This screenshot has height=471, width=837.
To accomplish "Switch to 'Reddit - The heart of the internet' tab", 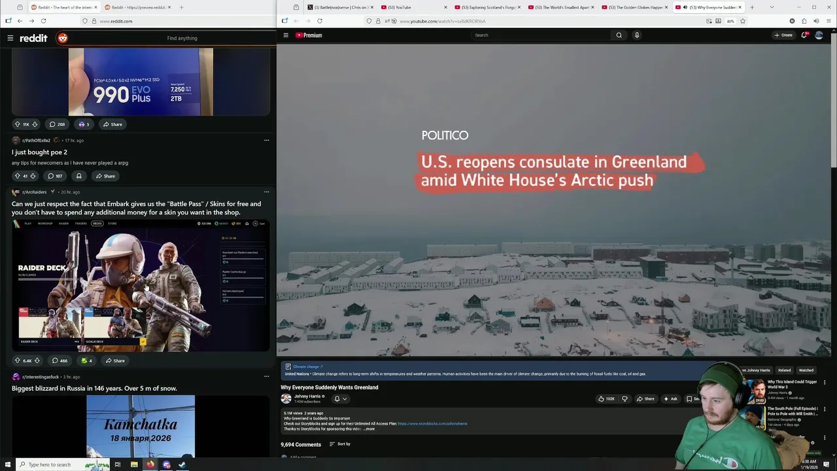I will click(63, 7).
